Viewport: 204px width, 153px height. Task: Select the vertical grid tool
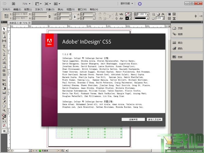4,75
